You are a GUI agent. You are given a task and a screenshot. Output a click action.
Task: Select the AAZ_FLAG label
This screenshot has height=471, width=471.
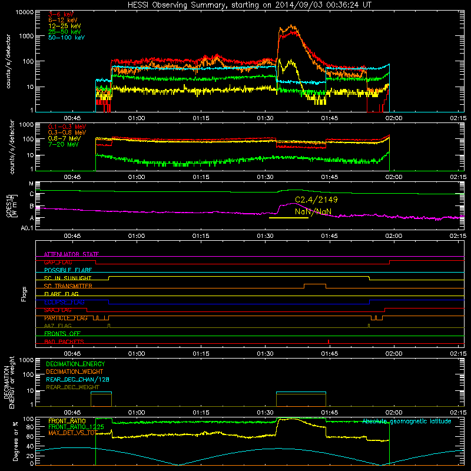pyautogui.click(x=58, y=326)
